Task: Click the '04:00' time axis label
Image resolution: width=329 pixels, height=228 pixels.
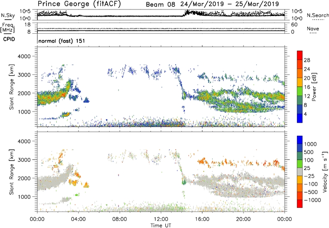Action: coord(78,219)
